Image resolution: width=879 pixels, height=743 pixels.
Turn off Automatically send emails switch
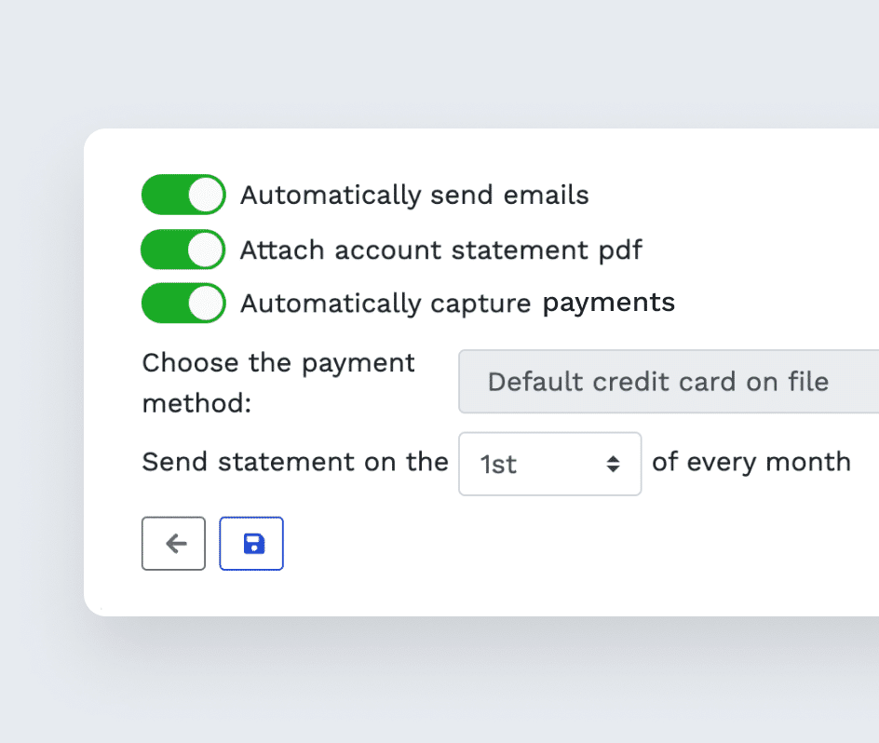click(183, 195)
